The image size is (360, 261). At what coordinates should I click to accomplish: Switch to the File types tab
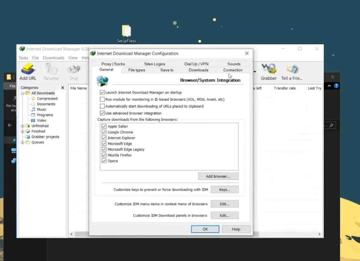(137, 70)
